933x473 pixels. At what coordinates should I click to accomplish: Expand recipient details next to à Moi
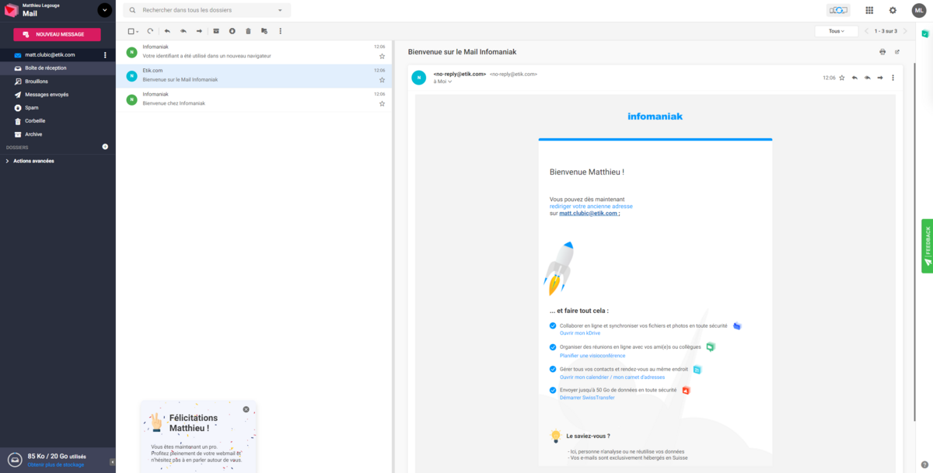click(x=450, y=82)
